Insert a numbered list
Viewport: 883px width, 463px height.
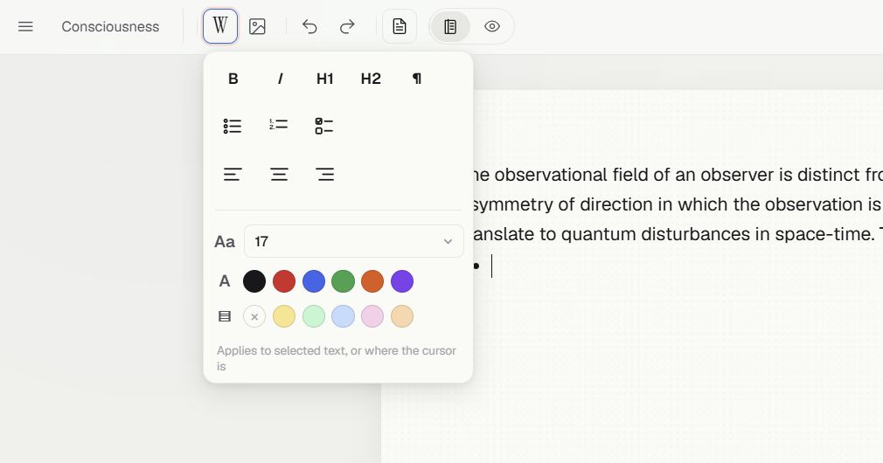coord(279,125)
